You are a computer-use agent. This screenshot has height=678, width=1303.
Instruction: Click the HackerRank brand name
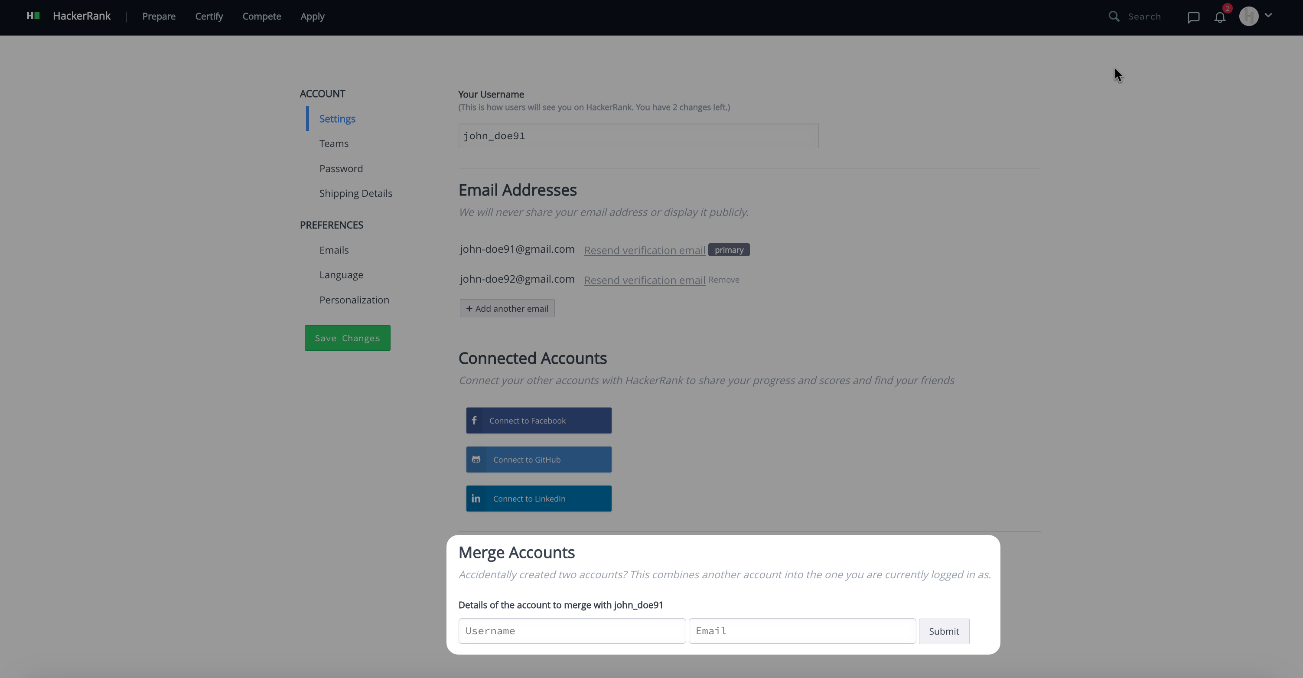[x=81, y=16]
